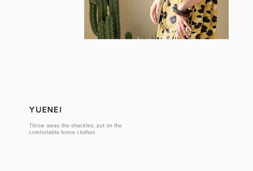Click the YUENEI brand heading
The image size is (253, 171).
(x=45, y=110)
